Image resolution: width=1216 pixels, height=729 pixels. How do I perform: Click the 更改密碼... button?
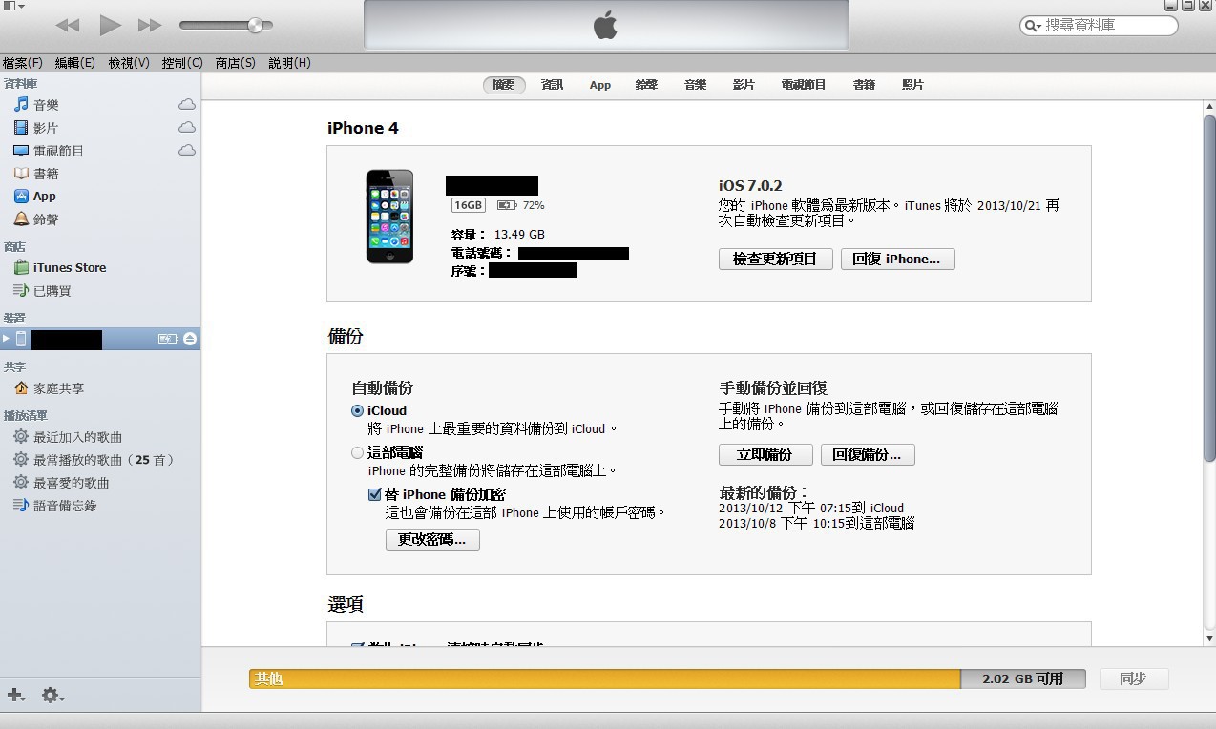click(432, 539)
